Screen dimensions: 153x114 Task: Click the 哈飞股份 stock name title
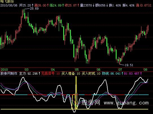[x=7, y=1]
